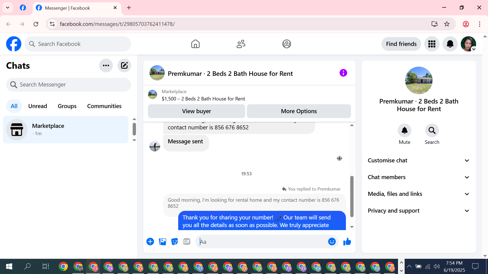The image size is (488, 274).
Task: Select the Groups chats filter
Action: [67, 106]
